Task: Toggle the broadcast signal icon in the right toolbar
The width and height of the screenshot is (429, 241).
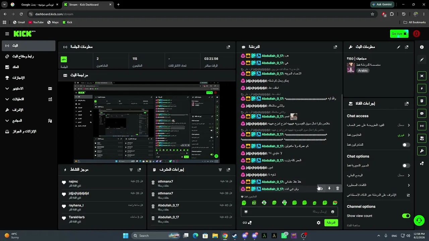Action: [x=422, y=126]
